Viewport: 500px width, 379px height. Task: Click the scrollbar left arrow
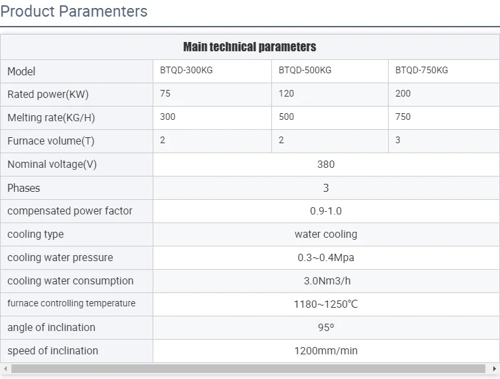point(5,368)
